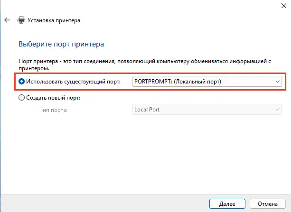The height and width of the screenshot is (212, 291).
Task: Click the 'Тип порта:' label
Action: point(53,110)
